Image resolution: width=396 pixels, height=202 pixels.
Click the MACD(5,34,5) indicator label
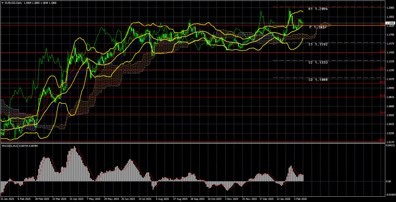pos(14,145)
